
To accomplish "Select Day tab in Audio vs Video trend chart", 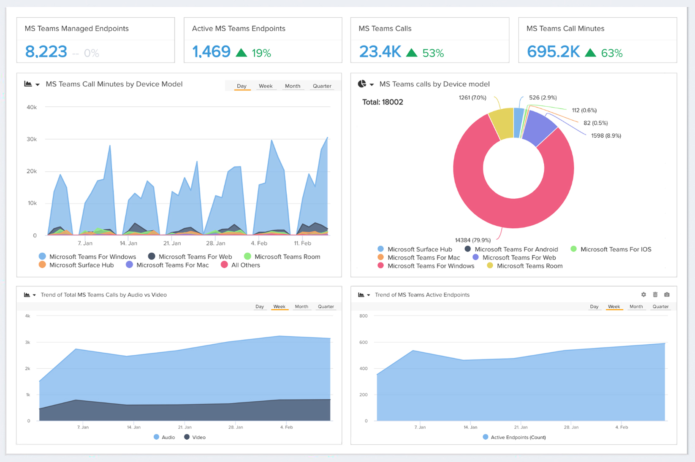I will (x=260, y=307).
